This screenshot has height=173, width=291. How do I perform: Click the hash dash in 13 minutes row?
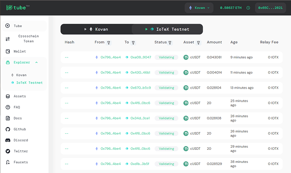coord(67,88)
